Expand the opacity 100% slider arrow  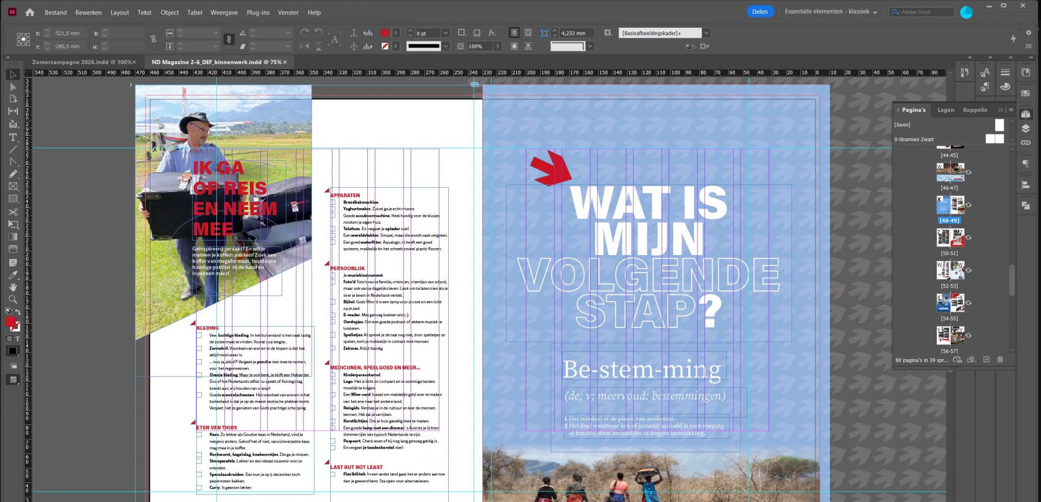[497, 46]
